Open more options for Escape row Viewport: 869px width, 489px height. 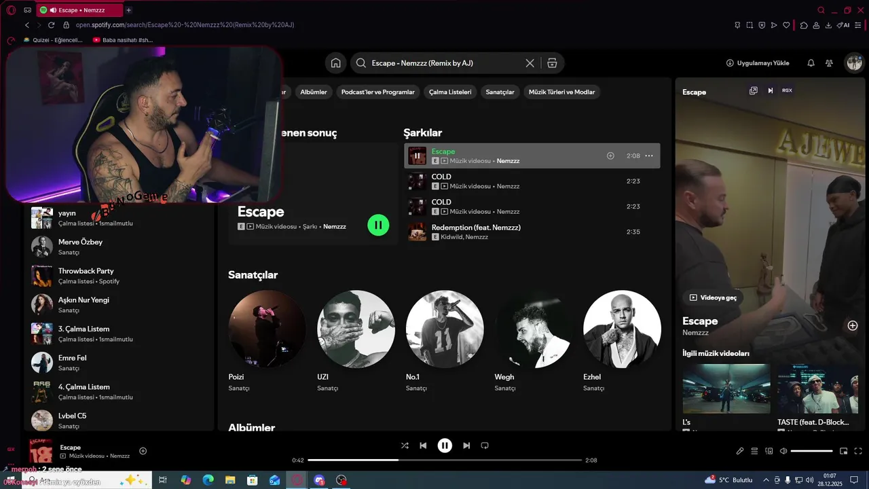pyautogui.click(x=649, y=156)
